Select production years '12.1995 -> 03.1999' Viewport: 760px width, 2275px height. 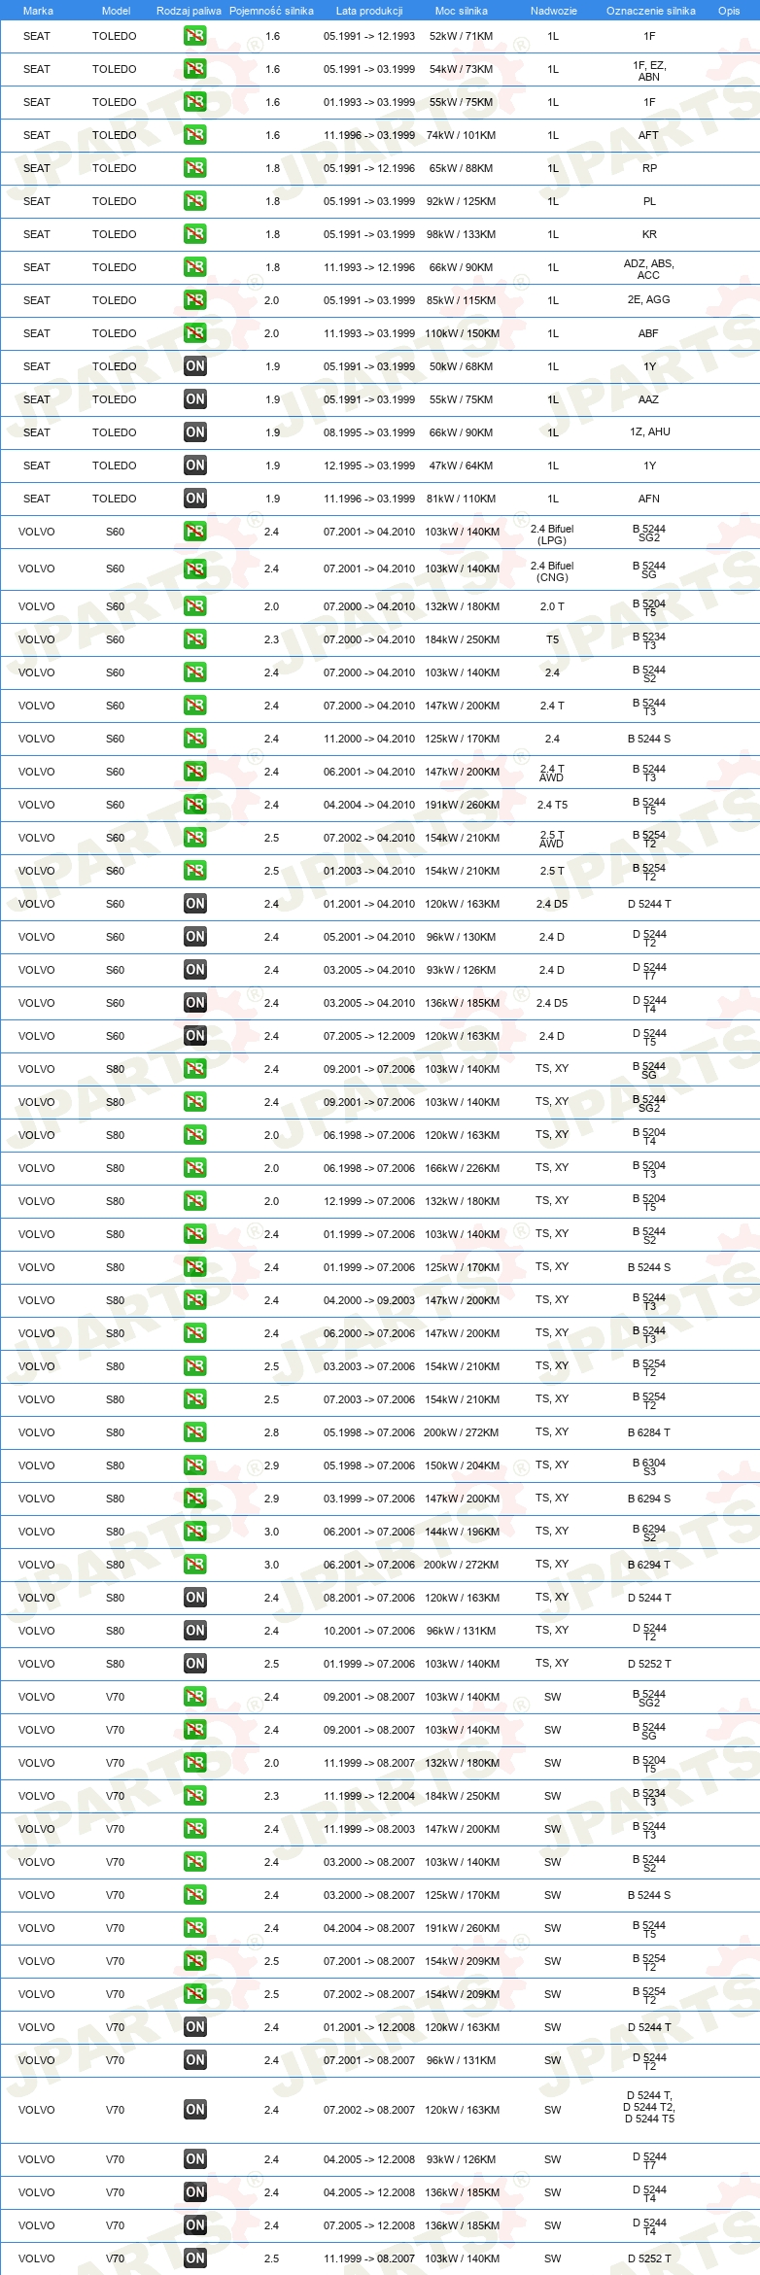point(369,465)
